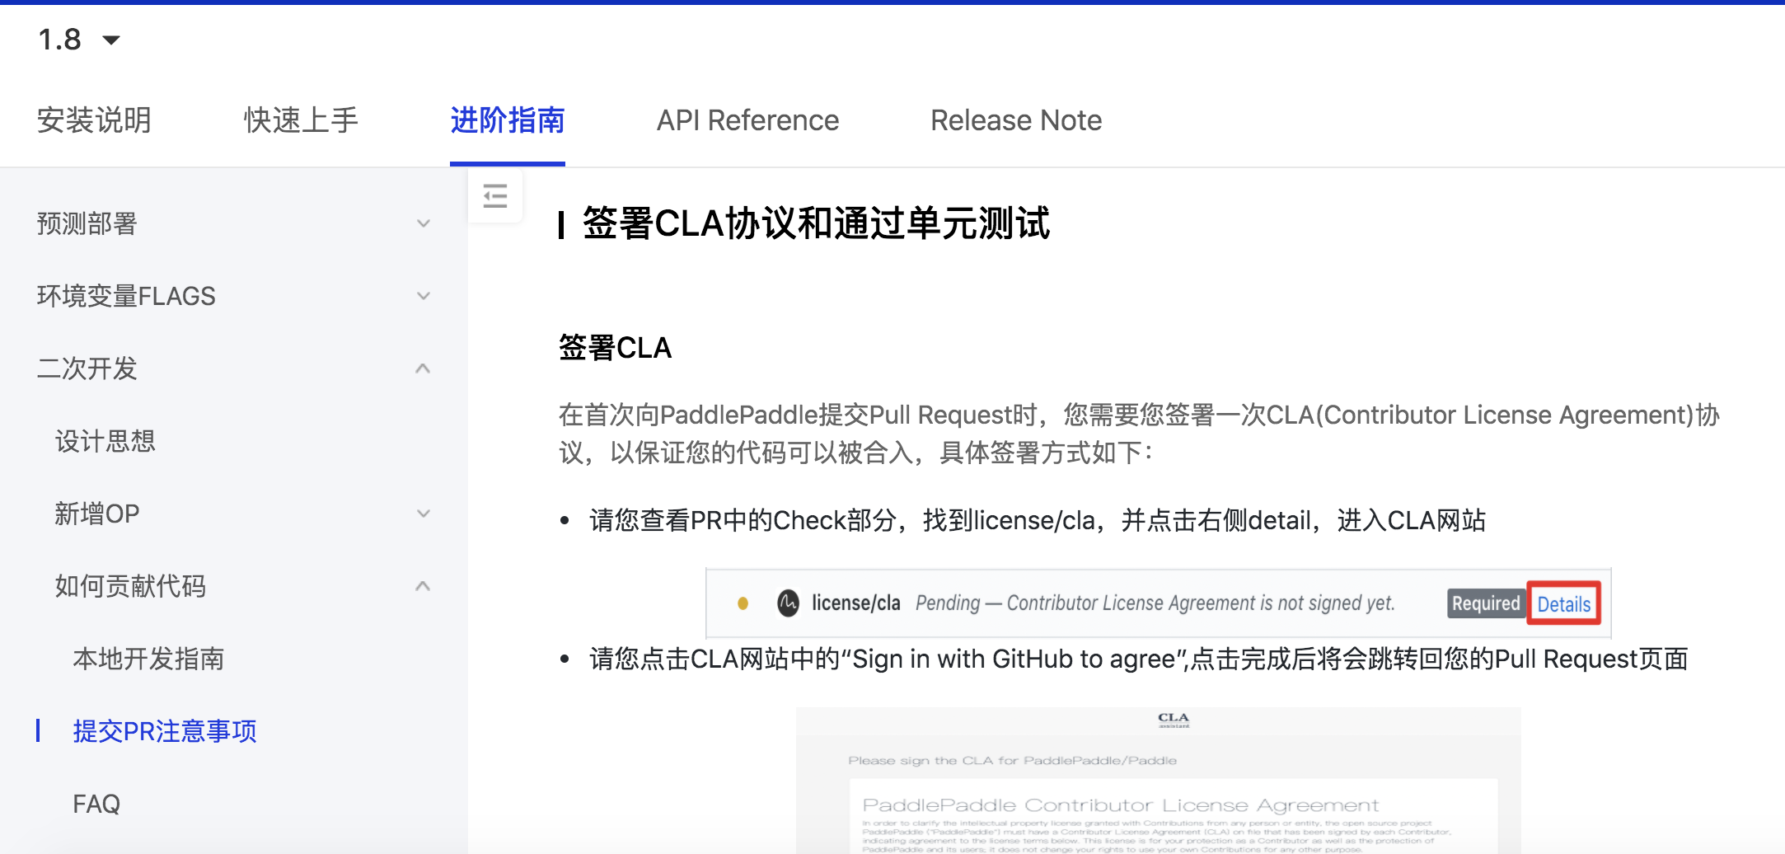1785x854 pixels.
Task: Collapse the sidebar with the outdent icon
Action: coord(495,196)
